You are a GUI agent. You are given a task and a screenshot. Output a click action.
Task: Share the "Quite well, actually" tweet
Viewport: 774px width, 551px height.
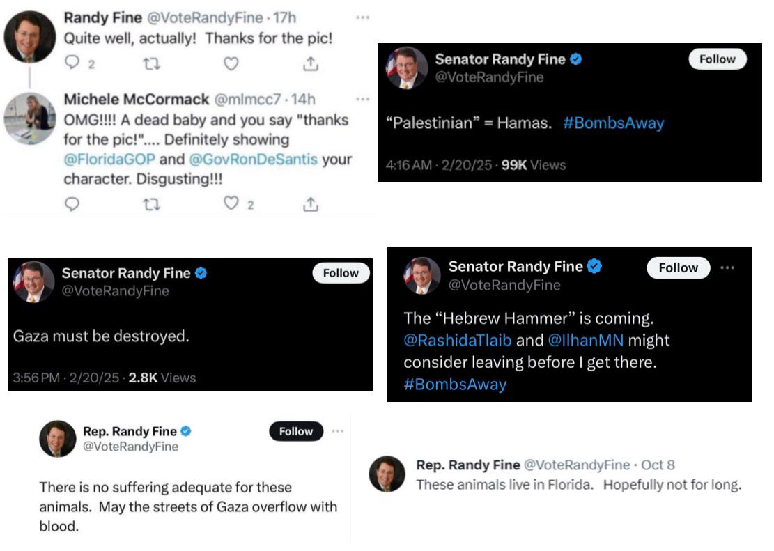click(x=311, y=64)
